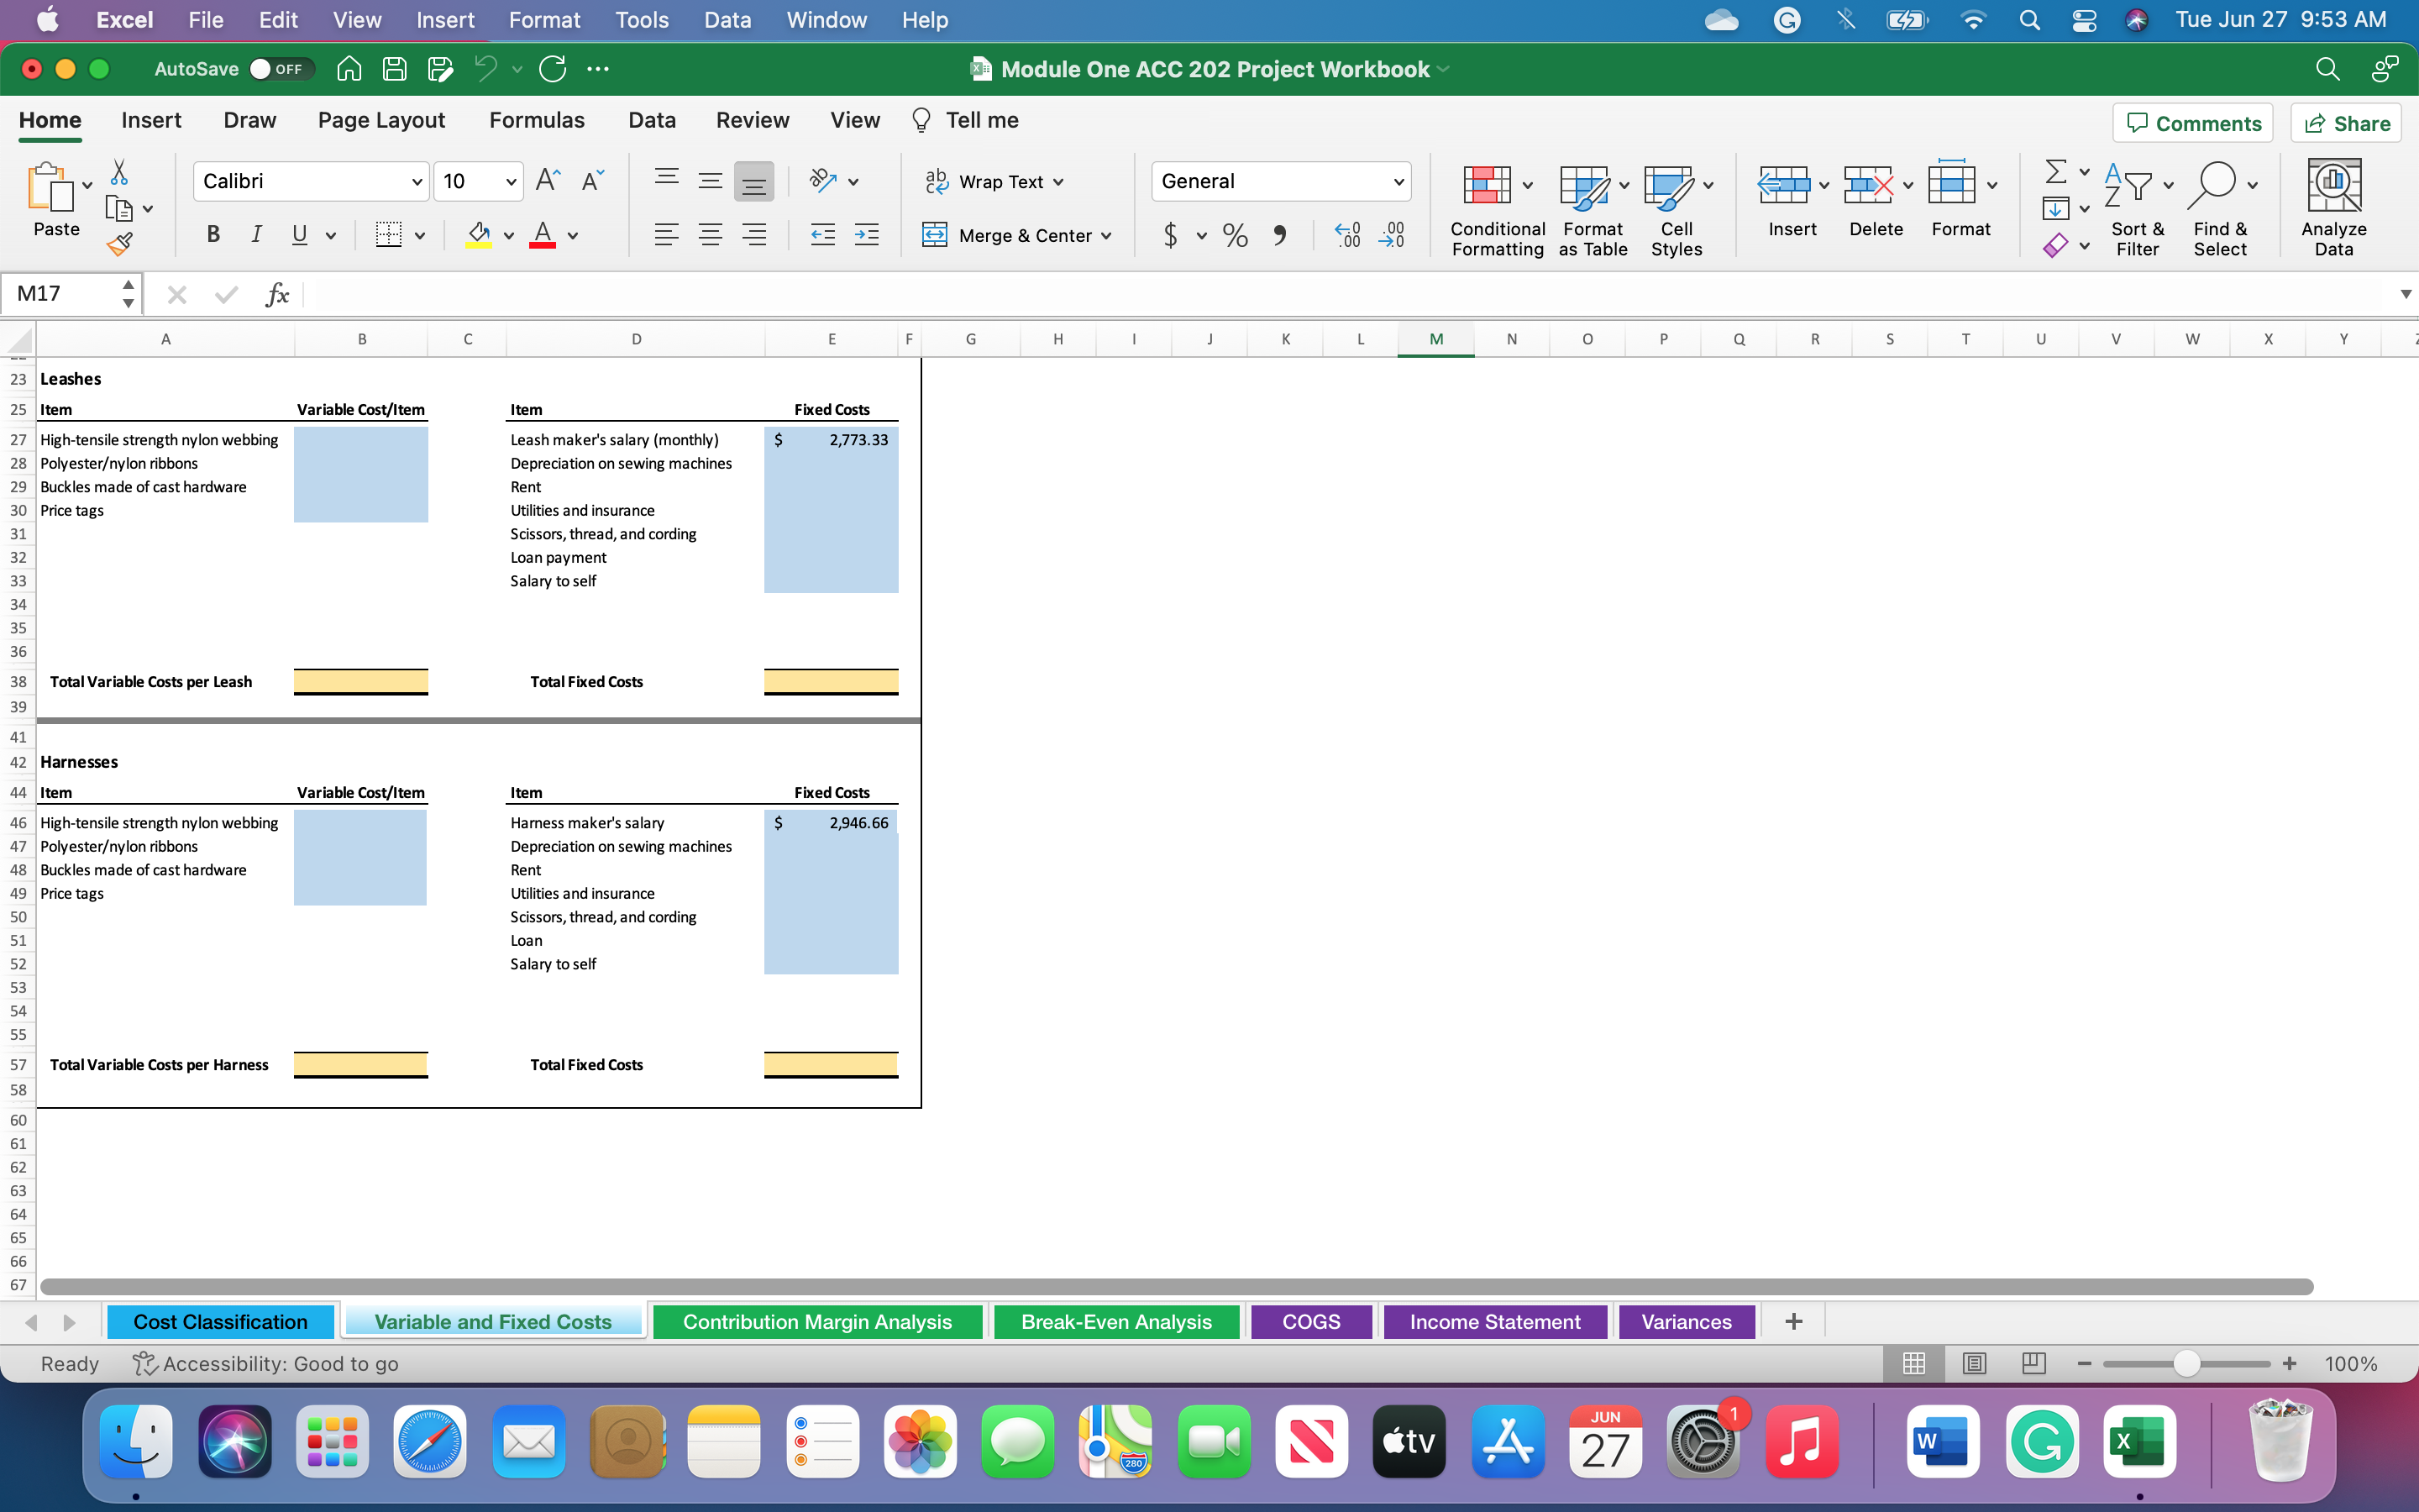Toggle Bold formatting
The height and width of the screenshot is (1512, 2419).
coord(213,235)
